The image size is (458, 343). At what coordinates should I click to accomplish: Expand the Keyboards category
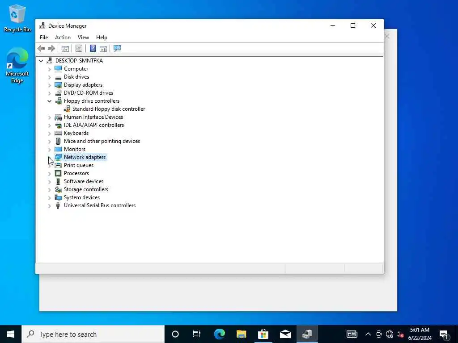[49, 133]
